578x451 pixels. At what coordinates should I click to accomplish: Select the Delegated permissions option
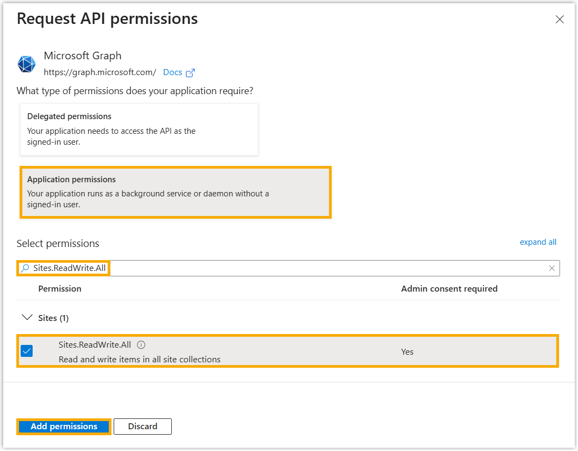pos(139,129)
